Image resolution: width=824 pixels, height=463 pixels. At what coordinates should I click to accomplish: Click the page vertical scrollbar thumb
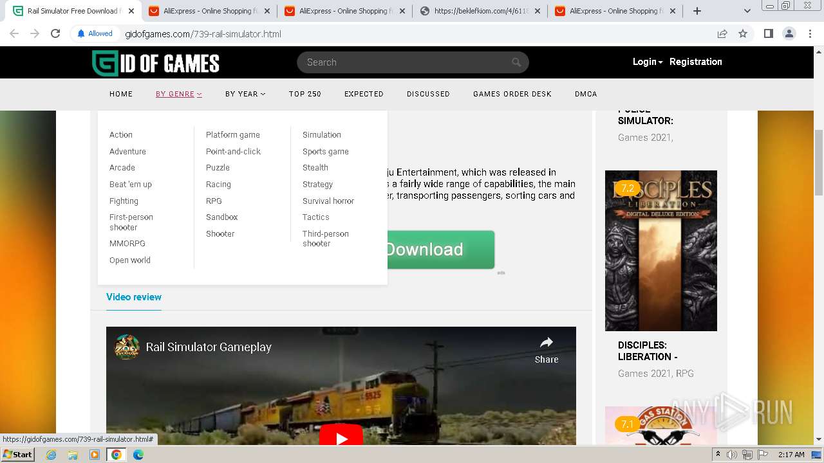click(819, 162)
